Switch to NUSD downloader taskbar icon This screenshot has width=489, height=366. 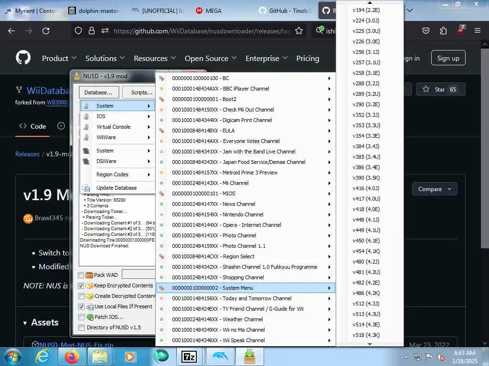249,356
